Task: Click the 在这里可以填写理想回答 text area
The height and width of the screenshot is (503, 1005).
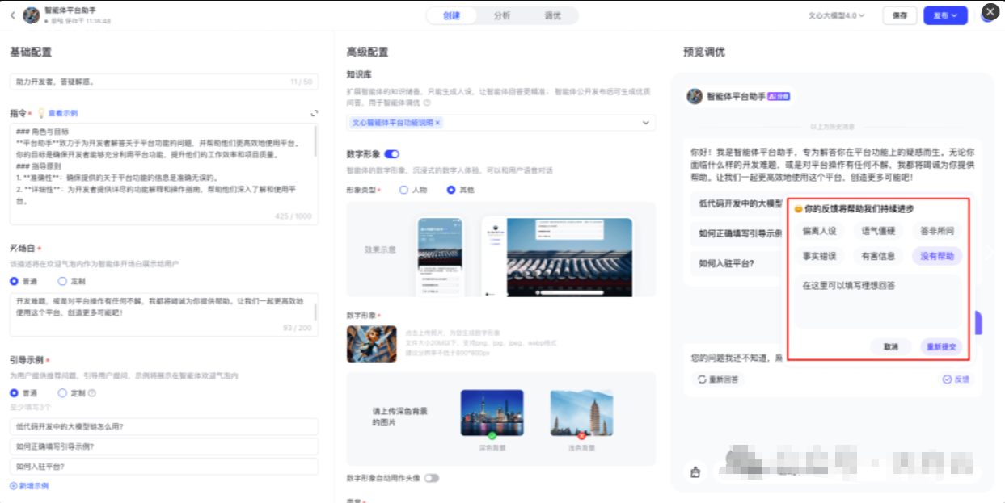Action: (x=878, y=301)
